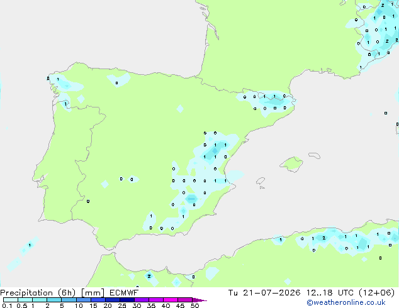This screenshot has height=308, width=399.
Task: Click the 0.5–1 mm legend color swatch
Action: (25, 300)
